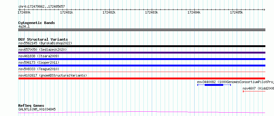274x116 pixels.
Task: Open variant nsv461838 (Itsara2009) label
Action: pyautogui.click(x=39, y=56)
